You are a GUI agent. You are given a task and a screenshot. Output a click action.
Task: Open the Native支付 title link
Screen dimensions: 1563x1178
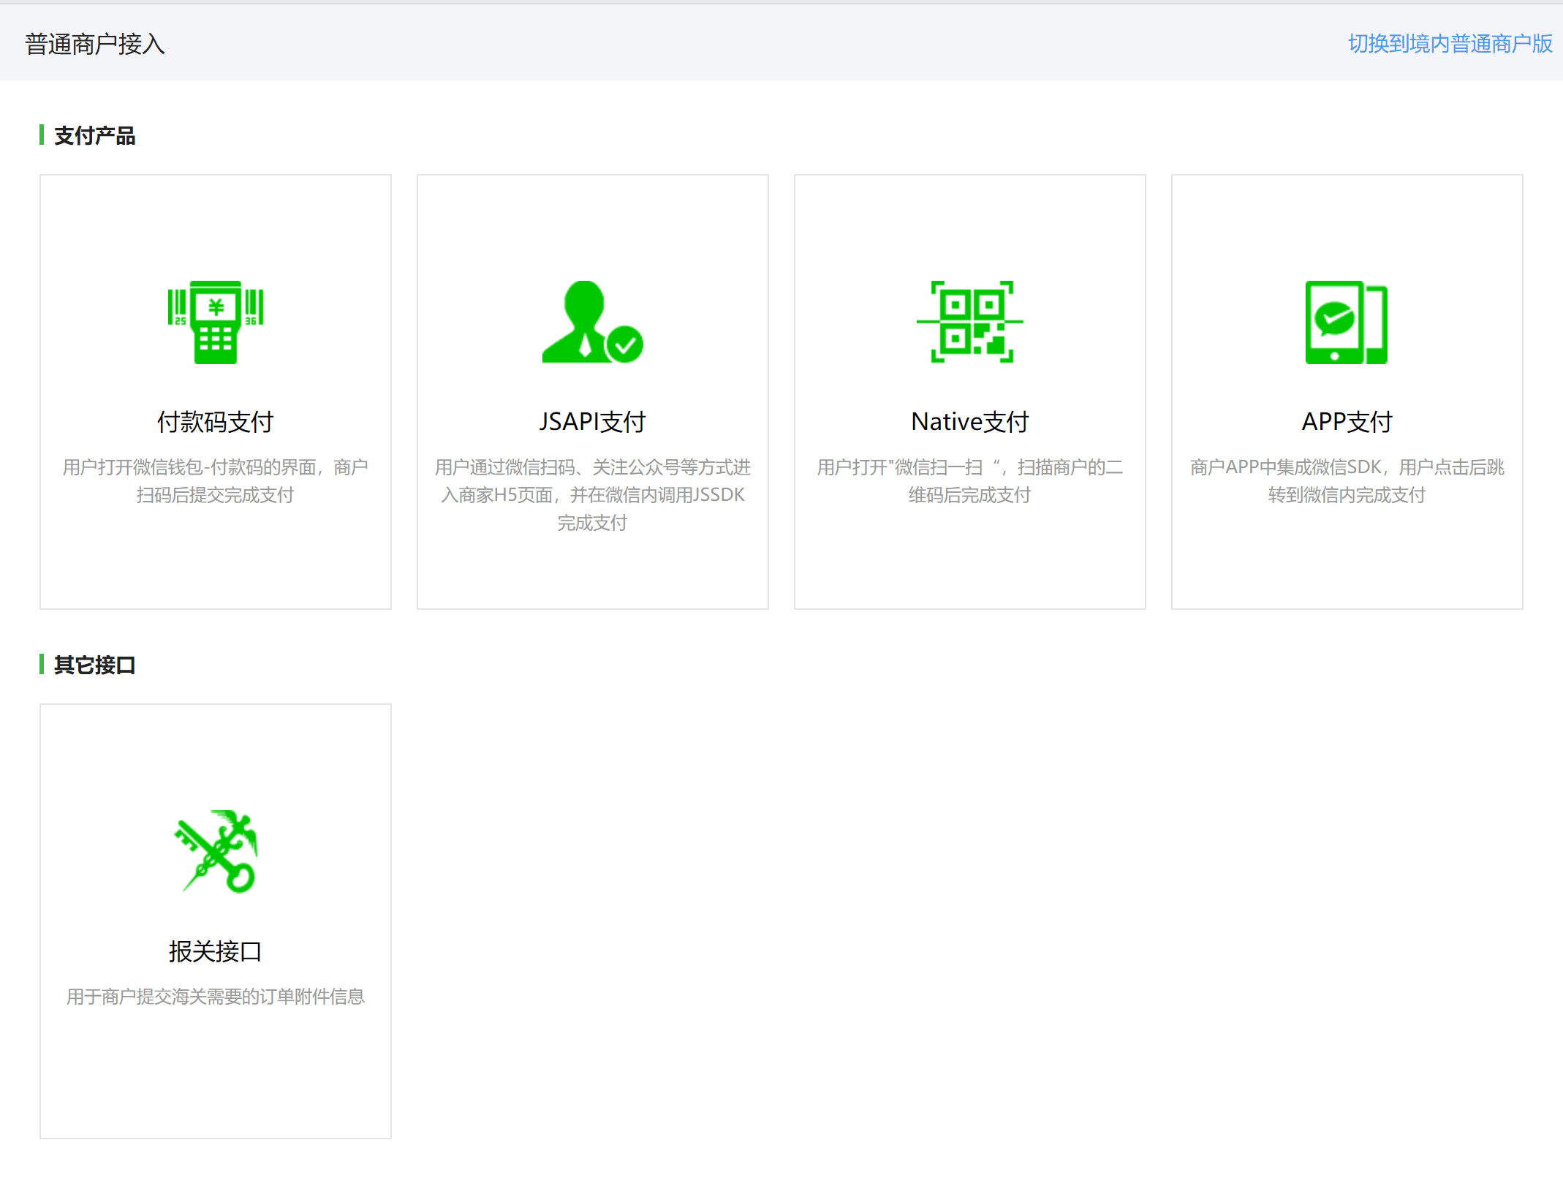pyautogui.click(x=969, y=422)
